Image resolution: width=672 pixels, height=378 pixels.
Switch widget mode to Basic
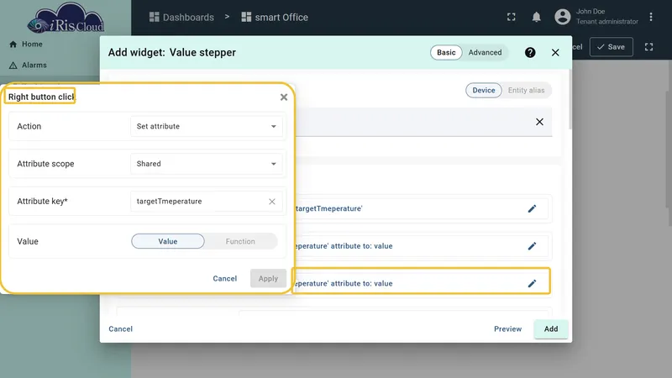point(446,52)
